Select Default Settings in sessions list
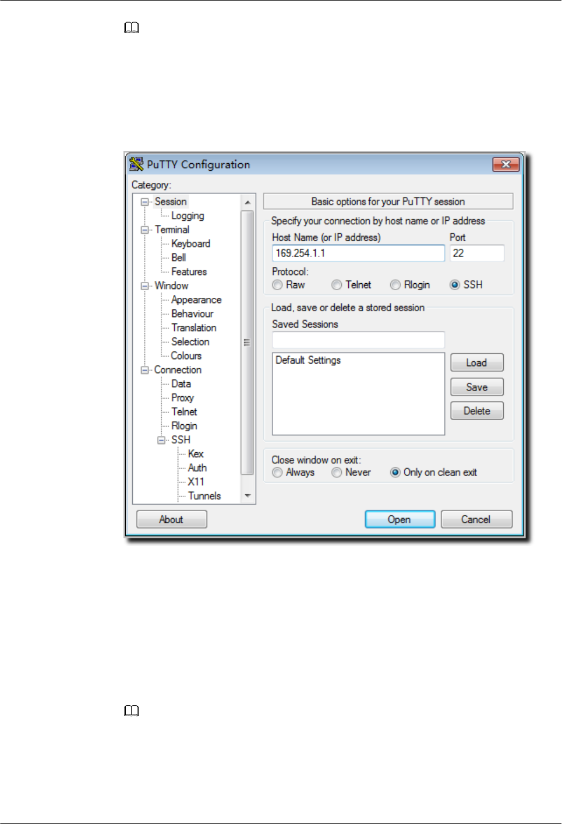 point(308,360)
